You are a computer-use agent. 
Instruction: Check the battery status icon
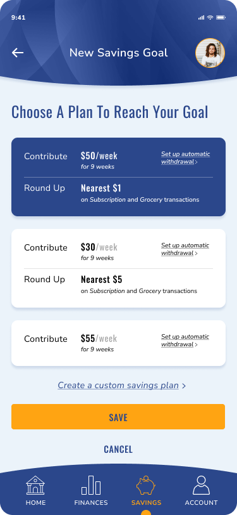(221, 17)
